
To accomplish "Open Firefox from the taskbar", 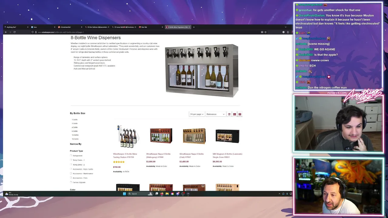I will point(162,194).
